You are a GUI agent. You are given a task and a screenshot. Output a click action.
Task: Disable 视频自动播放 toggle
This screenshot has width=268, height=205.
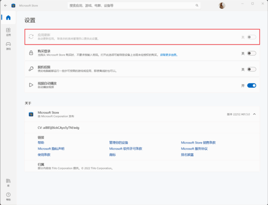point(251,85)
